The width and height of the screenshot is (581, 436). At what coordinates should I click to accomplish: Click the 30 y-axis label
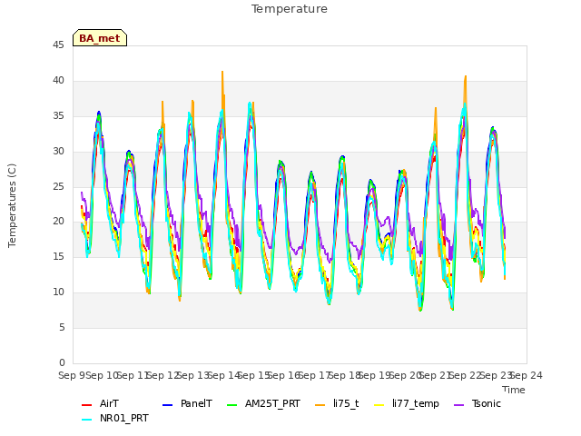pyautogui.click(x=58, y=151)
